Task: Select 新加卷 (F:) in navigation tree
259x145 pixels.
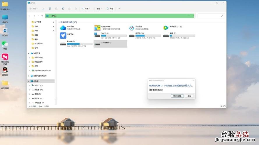Action: pyautogui.click(x=38, y=98)
